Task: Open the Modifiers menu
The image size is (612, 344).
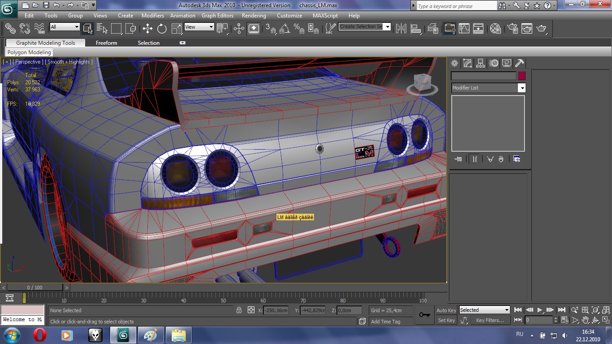Action: [x=152, y=15]
